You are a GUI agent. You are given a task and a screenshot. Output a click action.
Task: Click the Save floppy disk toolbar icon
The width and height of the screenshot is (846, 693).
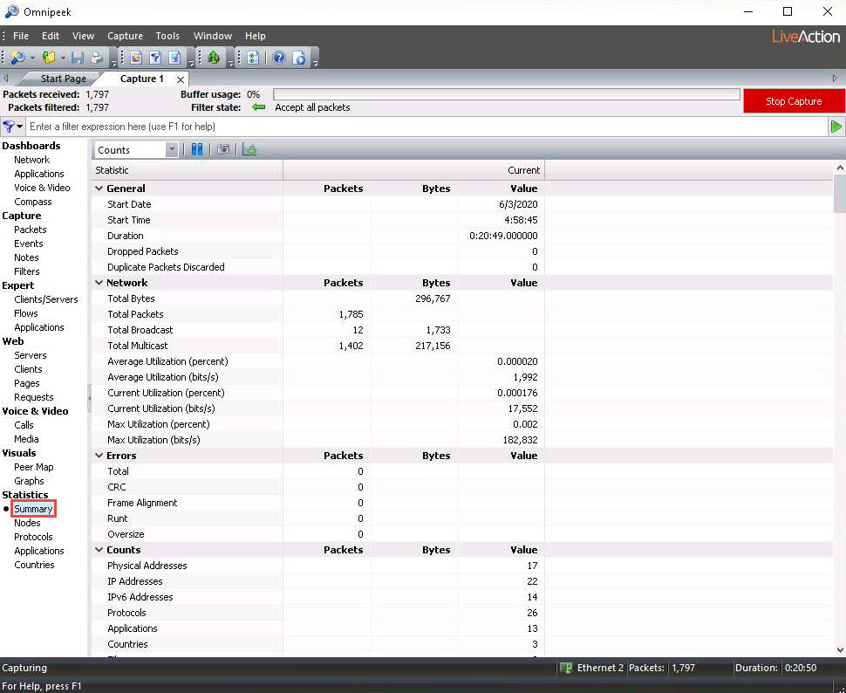(78, 58)
